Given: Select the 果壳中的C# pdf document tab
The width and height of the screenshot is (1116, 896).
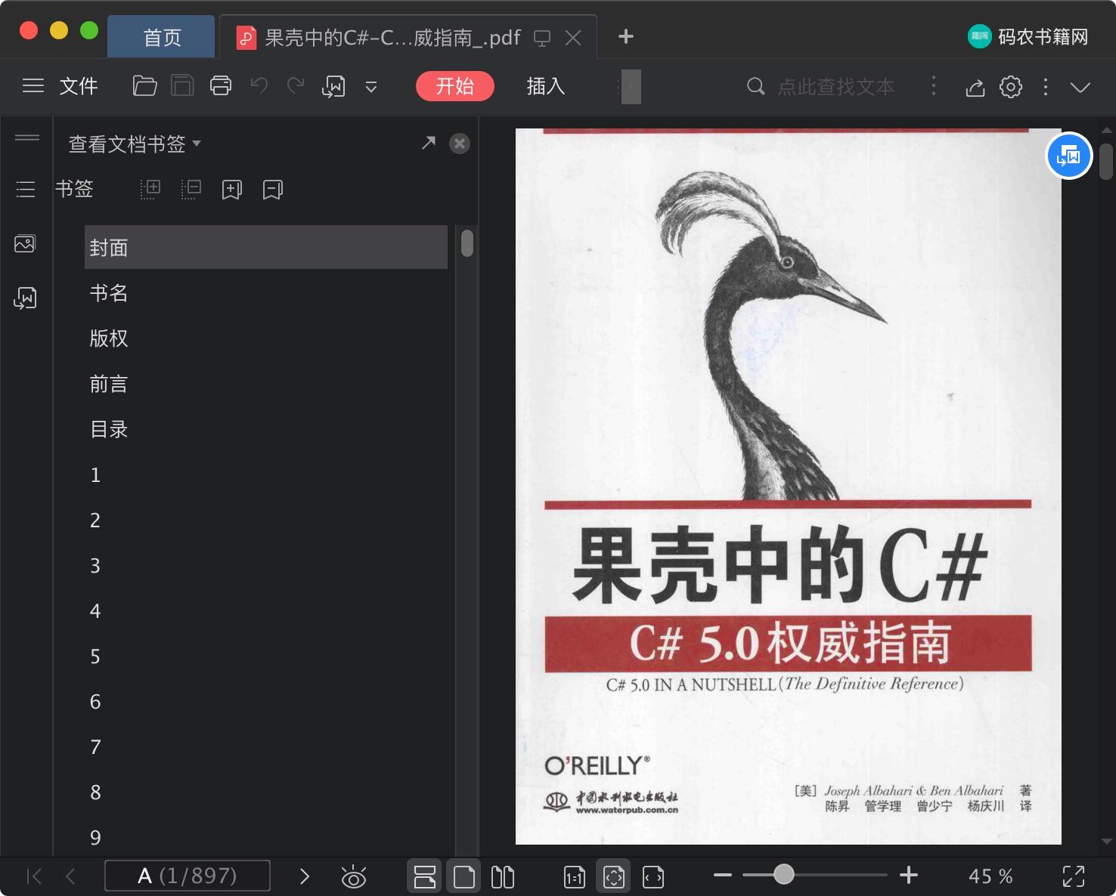Looking at the screenshot, I should [392, 38].
